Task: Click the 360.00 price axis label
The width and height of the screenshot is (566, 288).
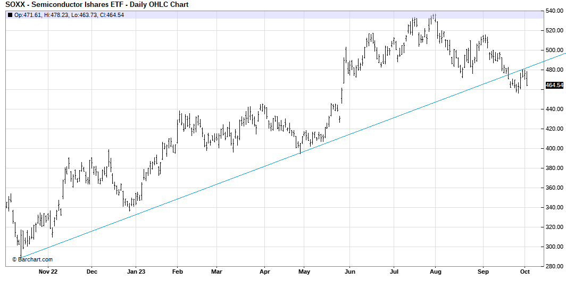Action: coord(554,188)
